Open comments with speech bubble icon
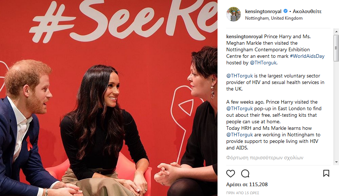The height and width of the screenshot is (196, 339). (x=245, y=173)
